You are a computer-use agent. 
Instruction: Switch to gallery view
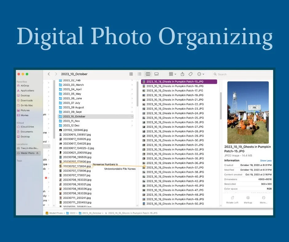(156, 74)
